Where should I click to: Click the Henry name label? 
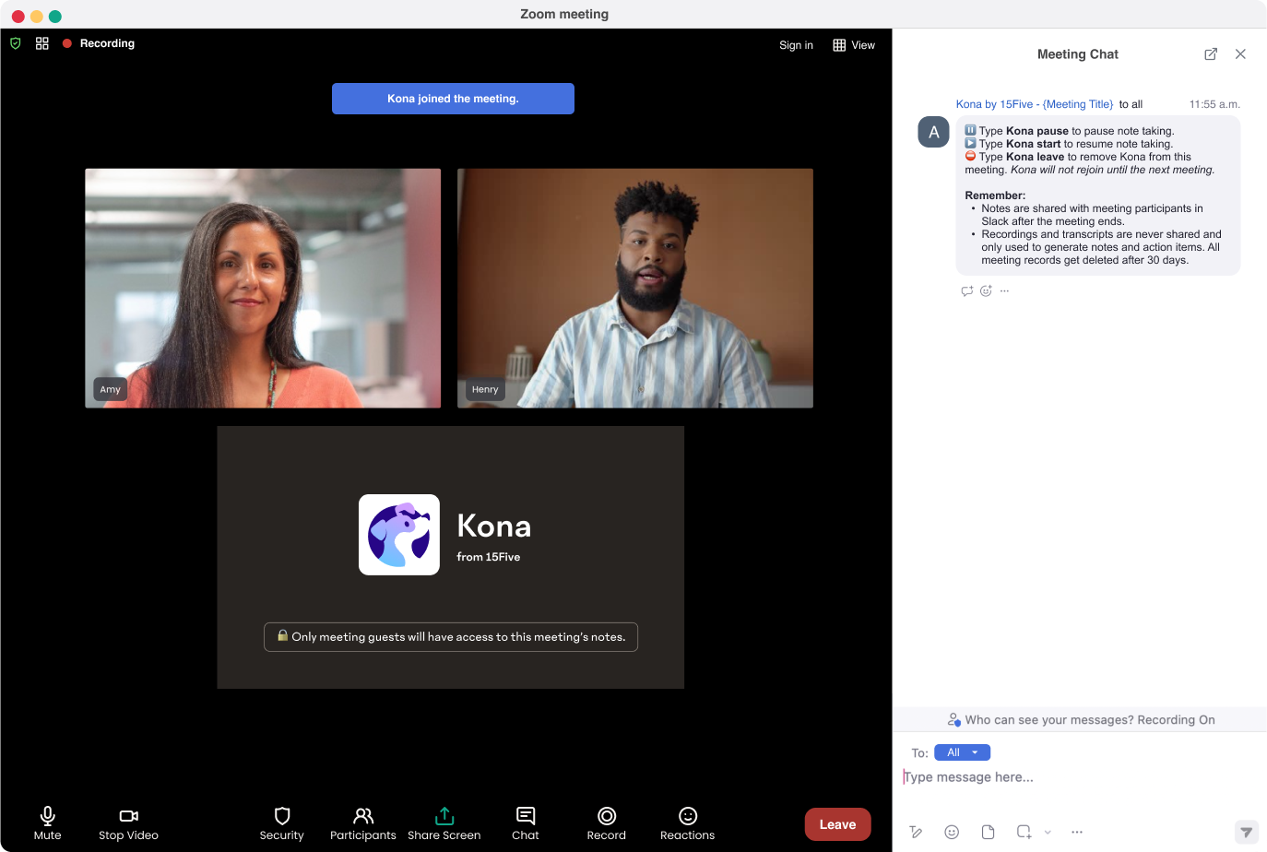tap(485, 389)
